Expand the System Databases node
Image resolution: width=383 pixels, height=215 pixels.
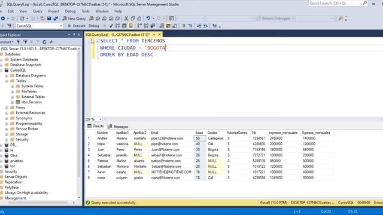point(1,60)
